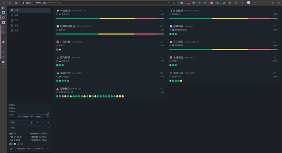Click the chevron expand-all button in sidebar
The image size is (282, 153).
(43, 122)
